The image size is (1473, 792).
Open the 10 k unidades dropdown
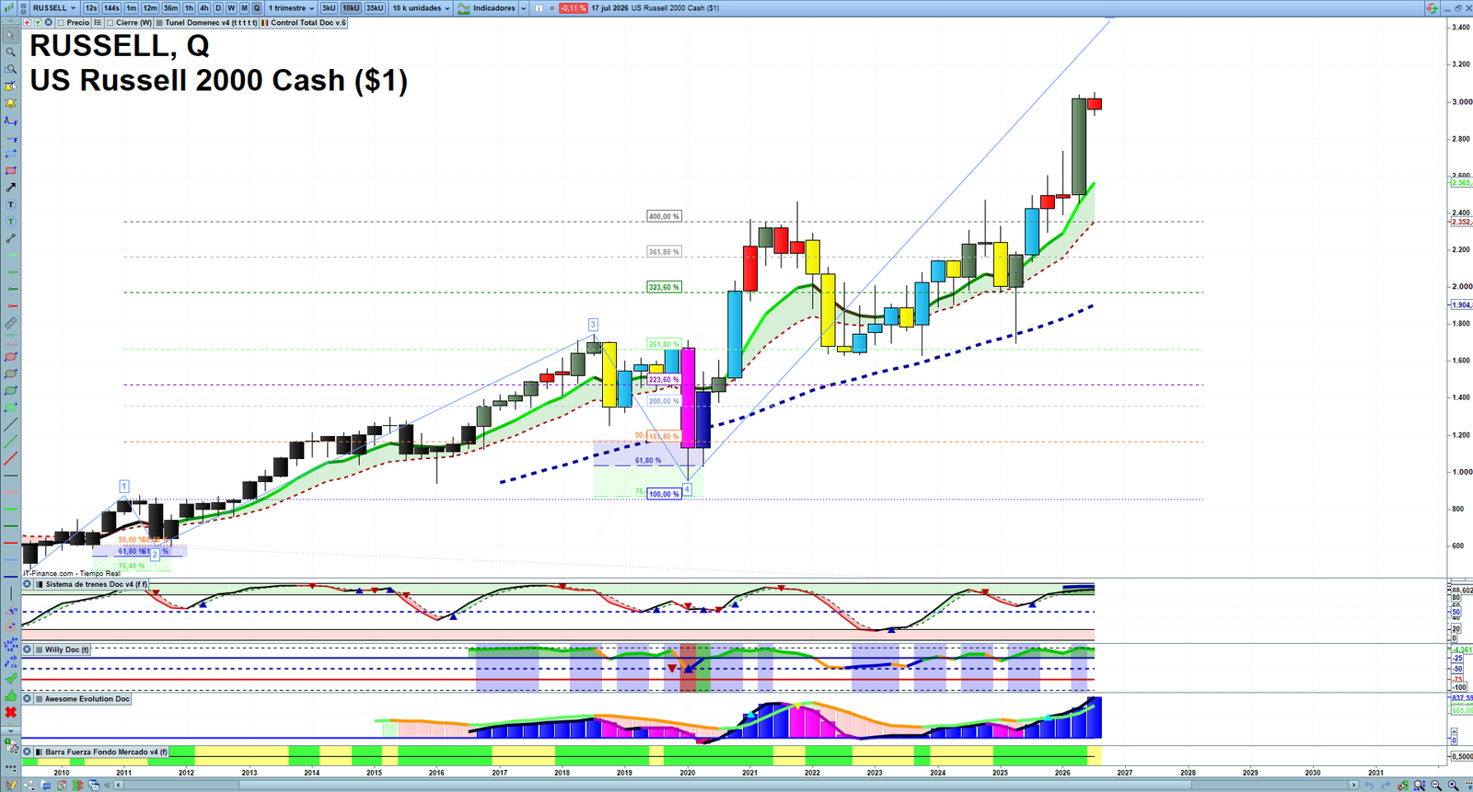421,8
